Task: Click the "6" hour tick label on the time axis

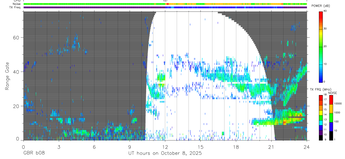Action: [94, 147]
